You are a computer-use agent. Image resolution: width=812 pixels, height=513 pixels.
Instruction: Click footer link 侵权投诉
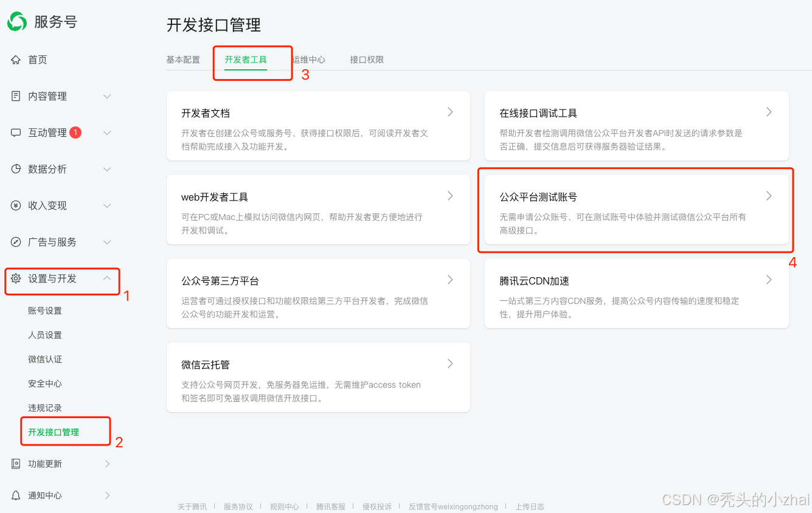tap(377, 506)
